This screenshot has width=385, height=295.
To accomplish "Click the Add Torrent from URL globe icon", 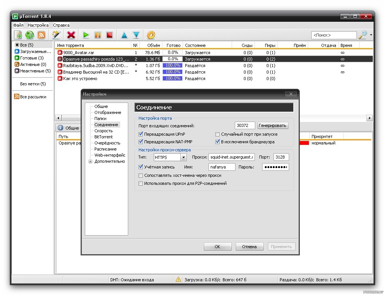I will click(30, 35).
